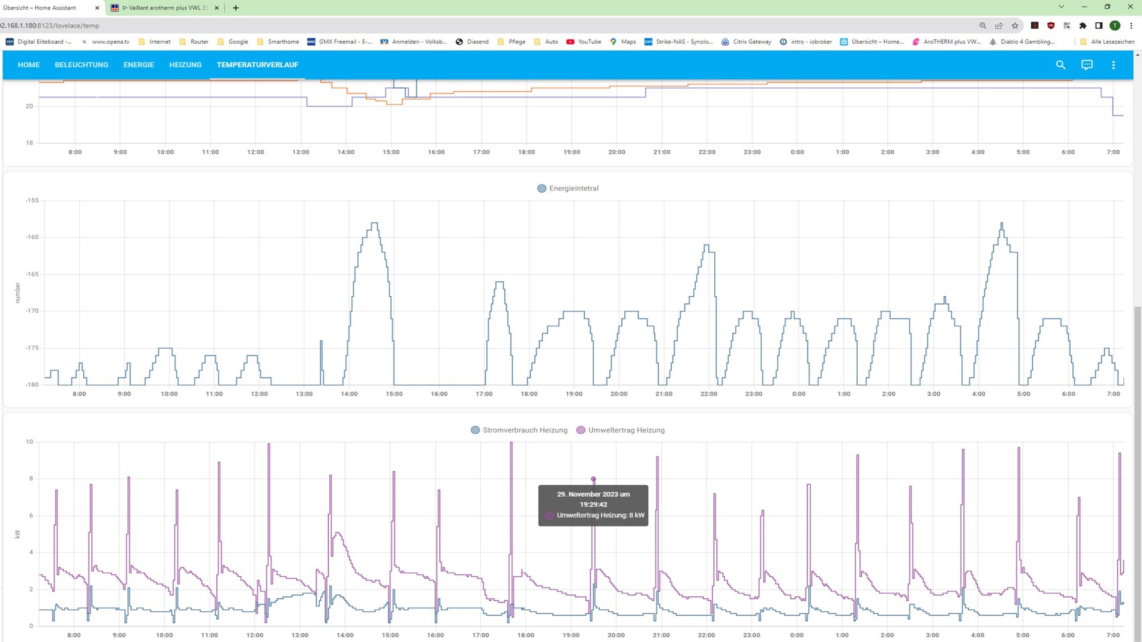Image resolution: width=1142 pixels, height=642 pixels.
Task: Toggle Umweltertrag Heizung legend entry
Action: [620, 430]
